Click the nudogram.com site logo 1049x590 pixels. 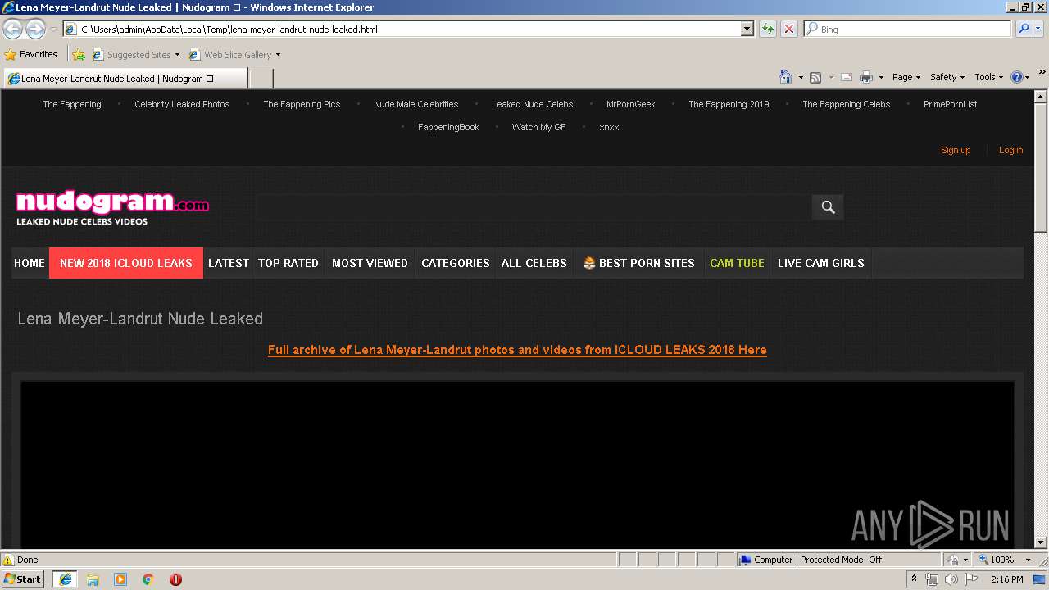pos(112,208)
